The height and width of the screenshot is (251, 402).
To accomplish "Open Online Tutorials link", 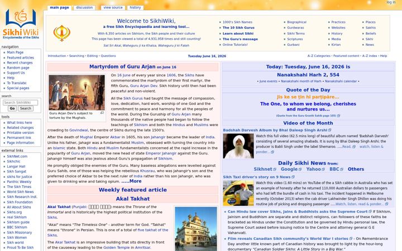I will click(x=235, y=45).
